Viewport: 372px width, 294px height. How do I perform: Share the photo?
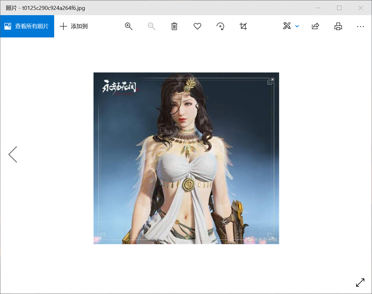pos(315,26)
